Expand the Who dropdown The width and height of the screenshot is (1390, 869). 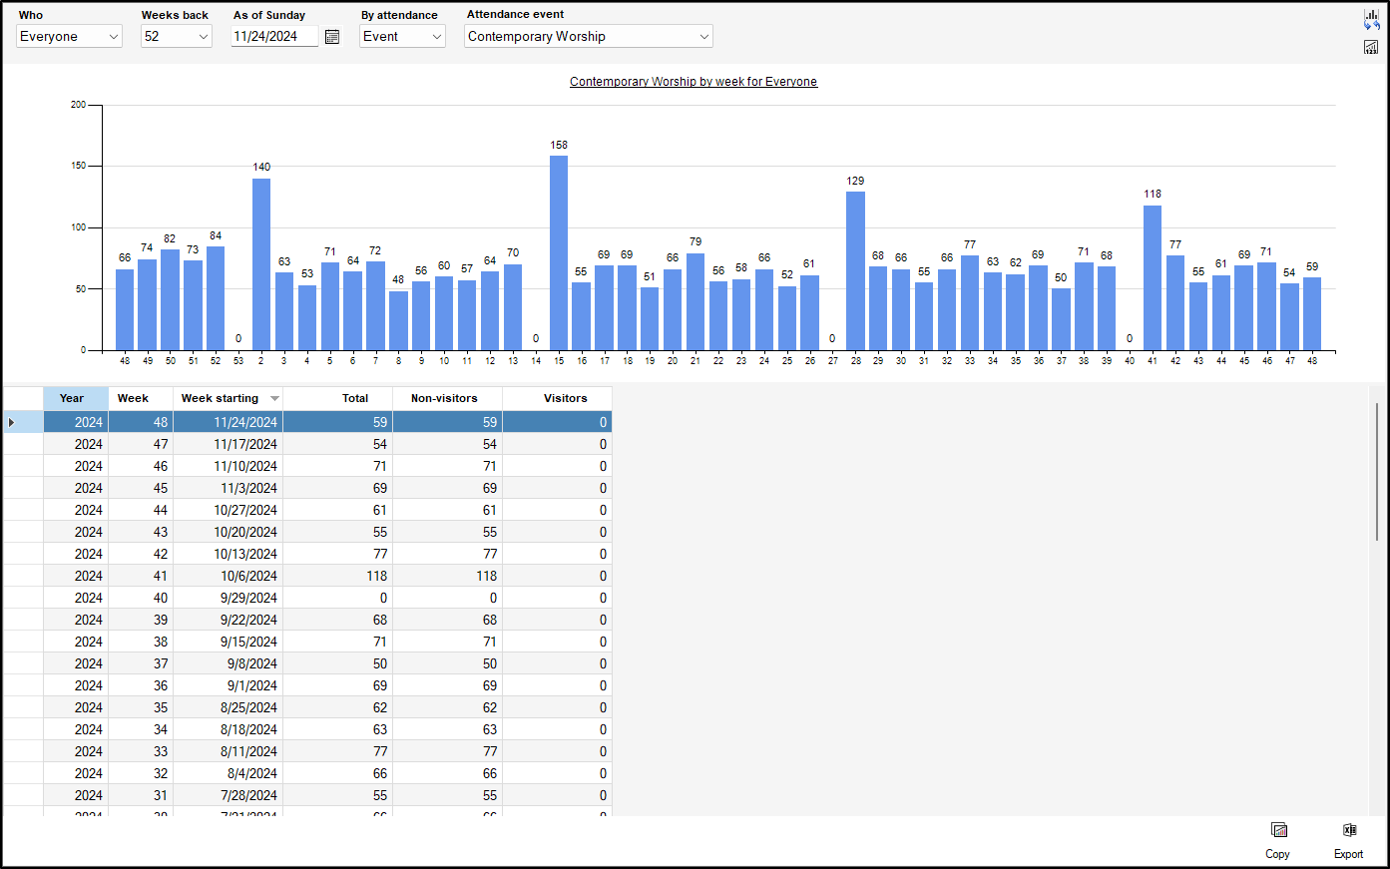click(113, 37)
